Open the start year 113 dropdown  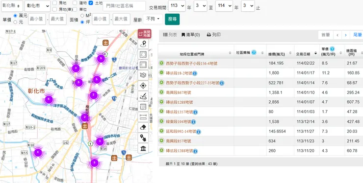(177, 6)
